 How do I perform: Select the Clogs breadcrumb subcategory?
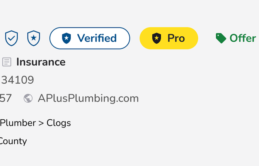click(x=59, y=123)
